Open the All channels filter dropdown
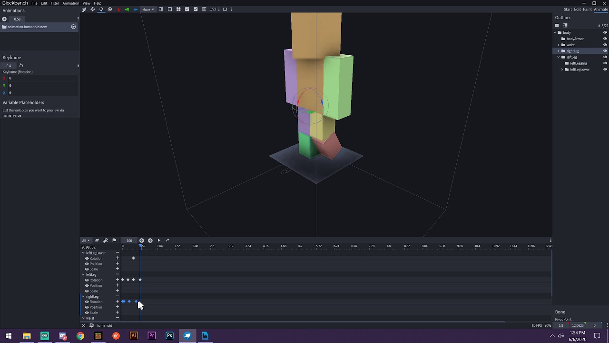This screenshot has height=343, width=609. (86, 241)
